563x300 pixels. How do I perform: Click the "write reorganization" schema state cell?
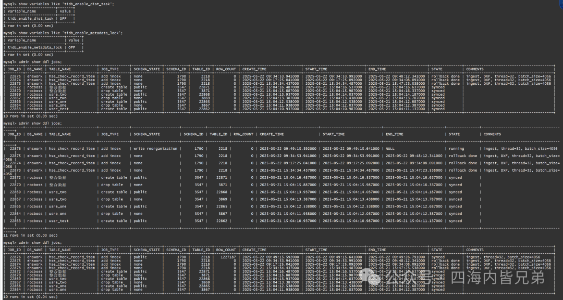(155, 149)
